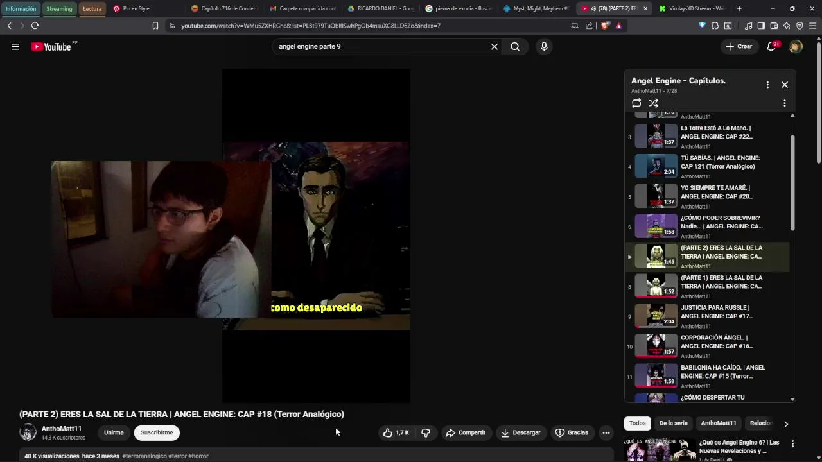This screenshot has width=822, height=462.
Task: Open YouTube notifications bell
Action: coord(772,46)
